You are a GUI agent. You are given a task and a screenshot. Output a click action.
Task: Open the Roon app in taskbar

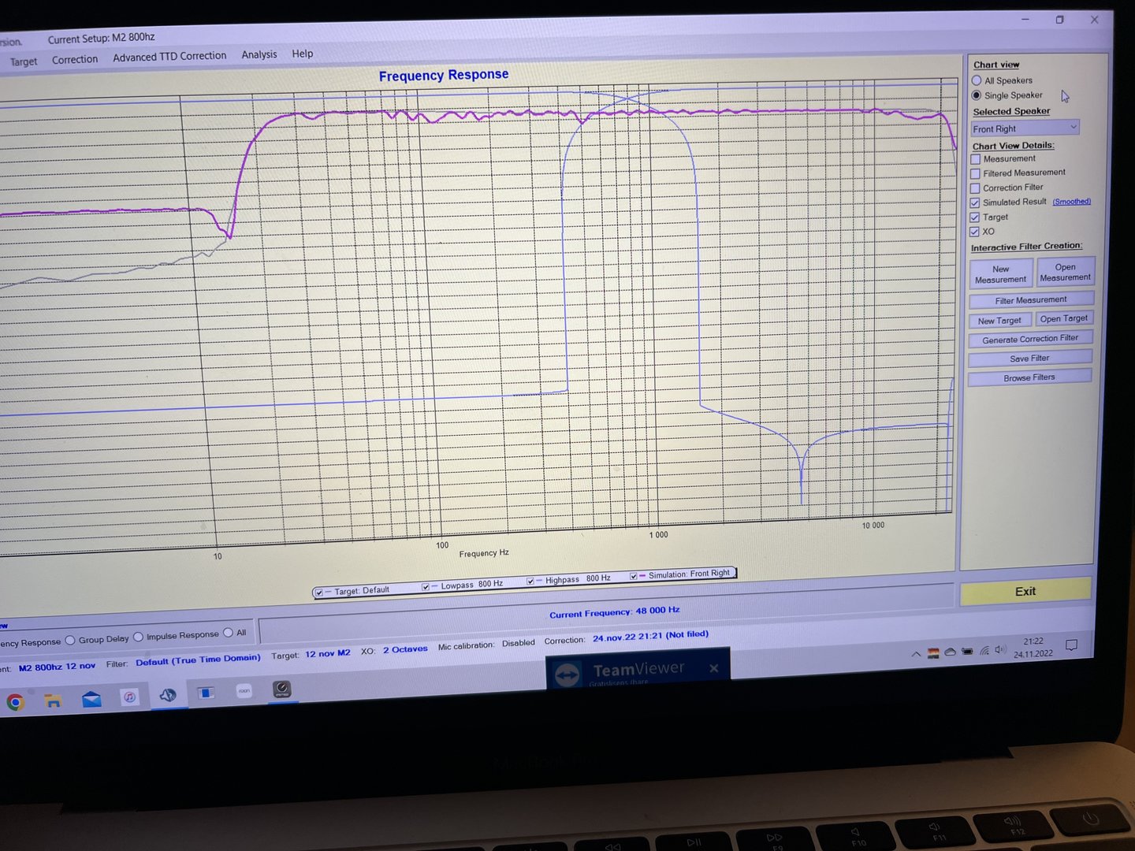pos(244,691)
